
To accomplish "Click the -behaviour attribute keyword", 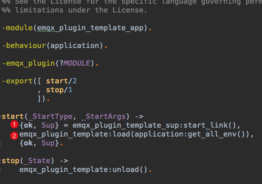I will [24, 45].
